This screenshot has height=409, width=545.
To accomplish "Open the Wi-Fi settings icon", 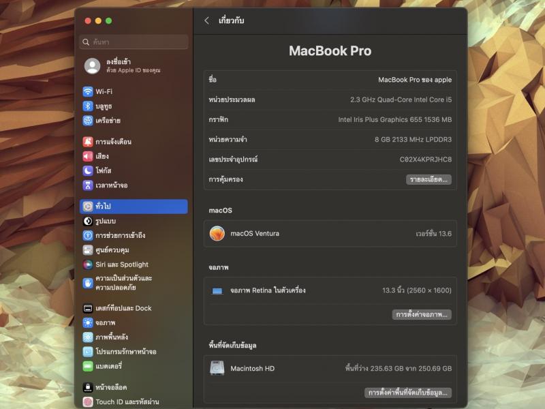I will [88, 91].
